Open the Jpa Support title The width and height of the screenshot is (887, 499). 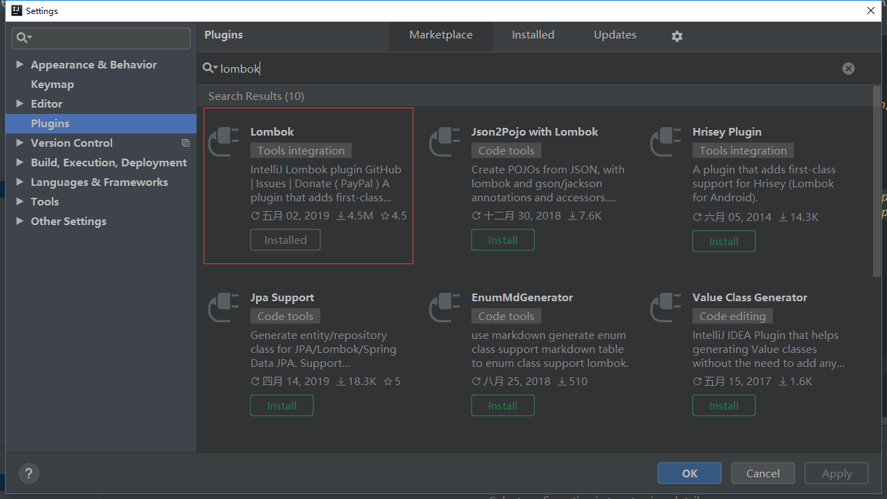[x=282, y=297]
